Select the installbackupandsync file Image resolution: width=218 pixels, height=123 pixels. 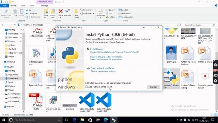[36, 56]
